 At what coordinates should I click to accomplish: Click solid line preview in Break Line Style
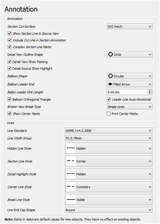coord(71,199)
